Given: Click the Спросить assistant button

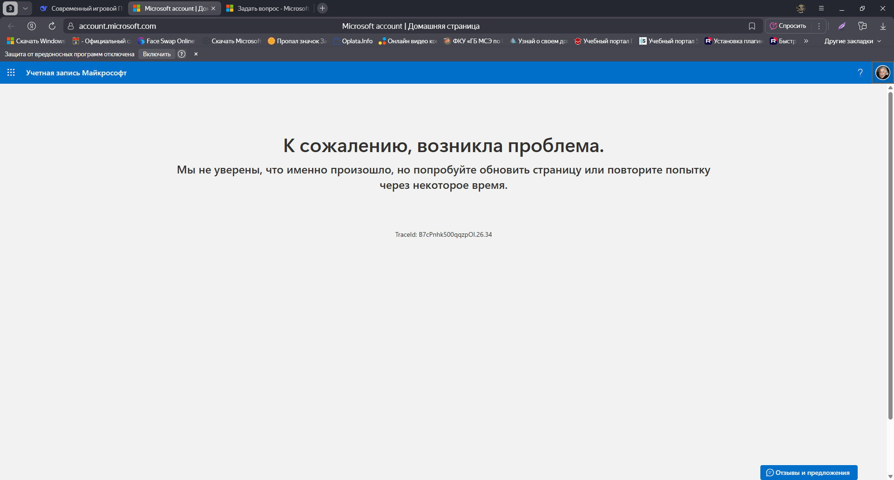Looking at the screenshot, I should click(x=788, y=26).
